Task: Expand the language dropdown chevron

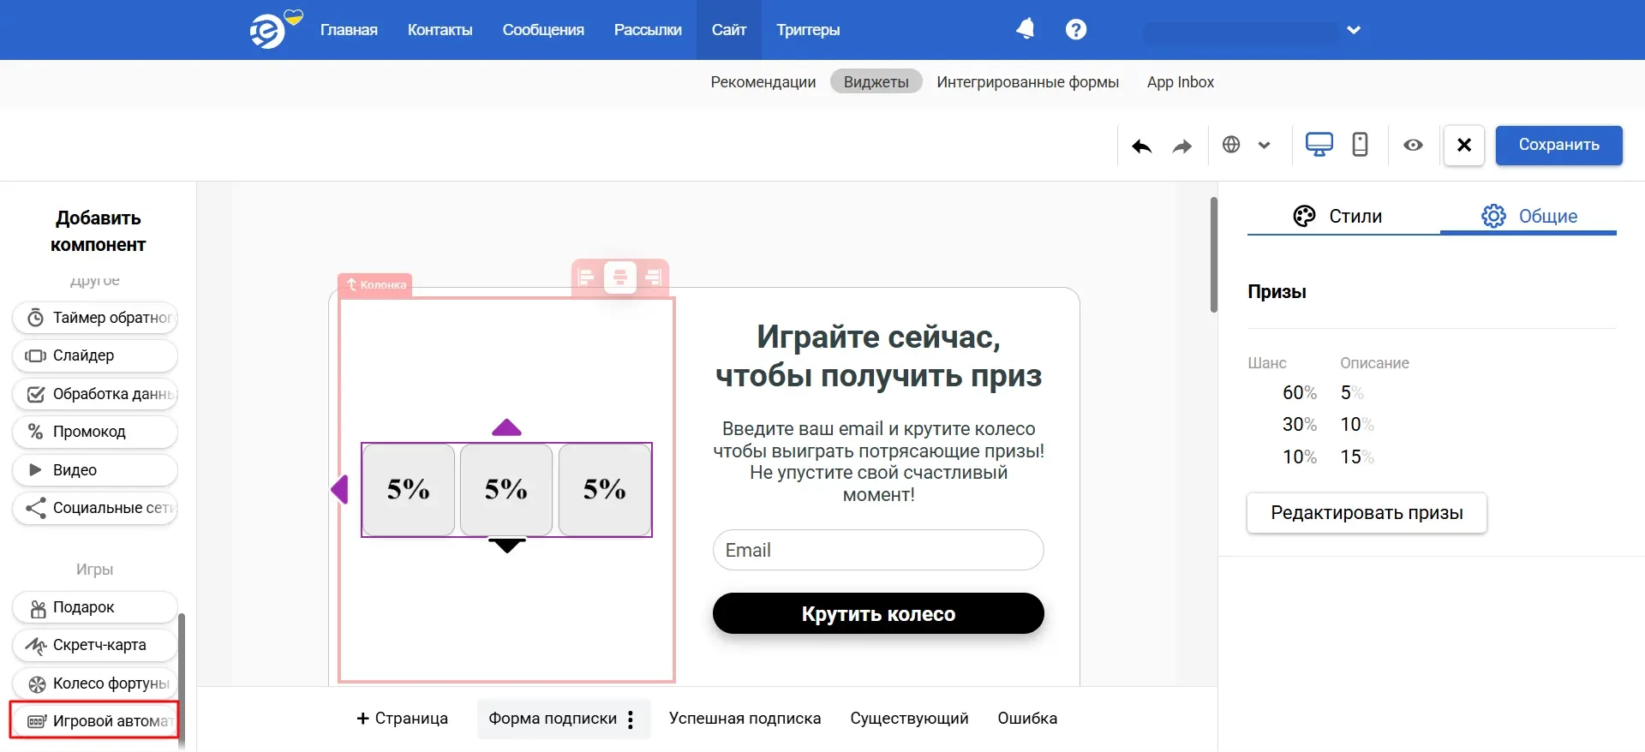Action: (x=1264, y=145)
